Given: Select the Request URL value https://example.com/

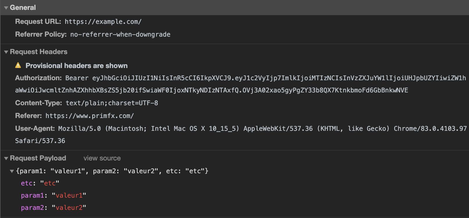Looking at the screenshot, I should pos(103,22).
